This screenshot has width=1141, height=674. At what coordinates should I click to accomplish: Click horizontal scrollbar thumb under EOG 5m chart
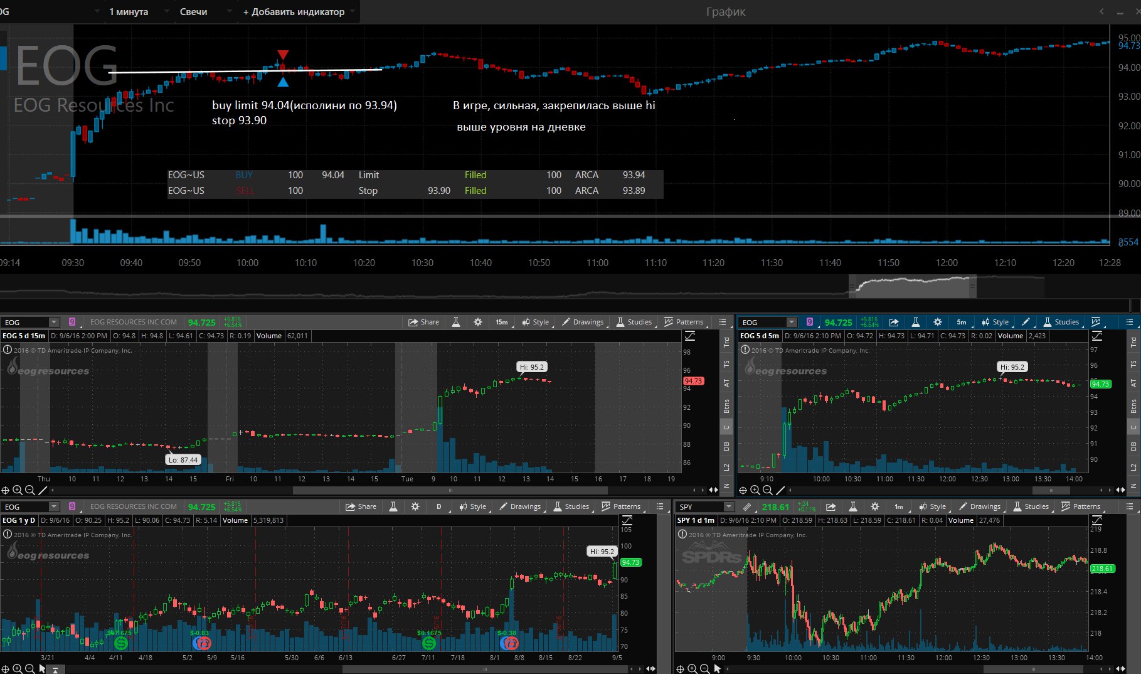click(1051, 490)
